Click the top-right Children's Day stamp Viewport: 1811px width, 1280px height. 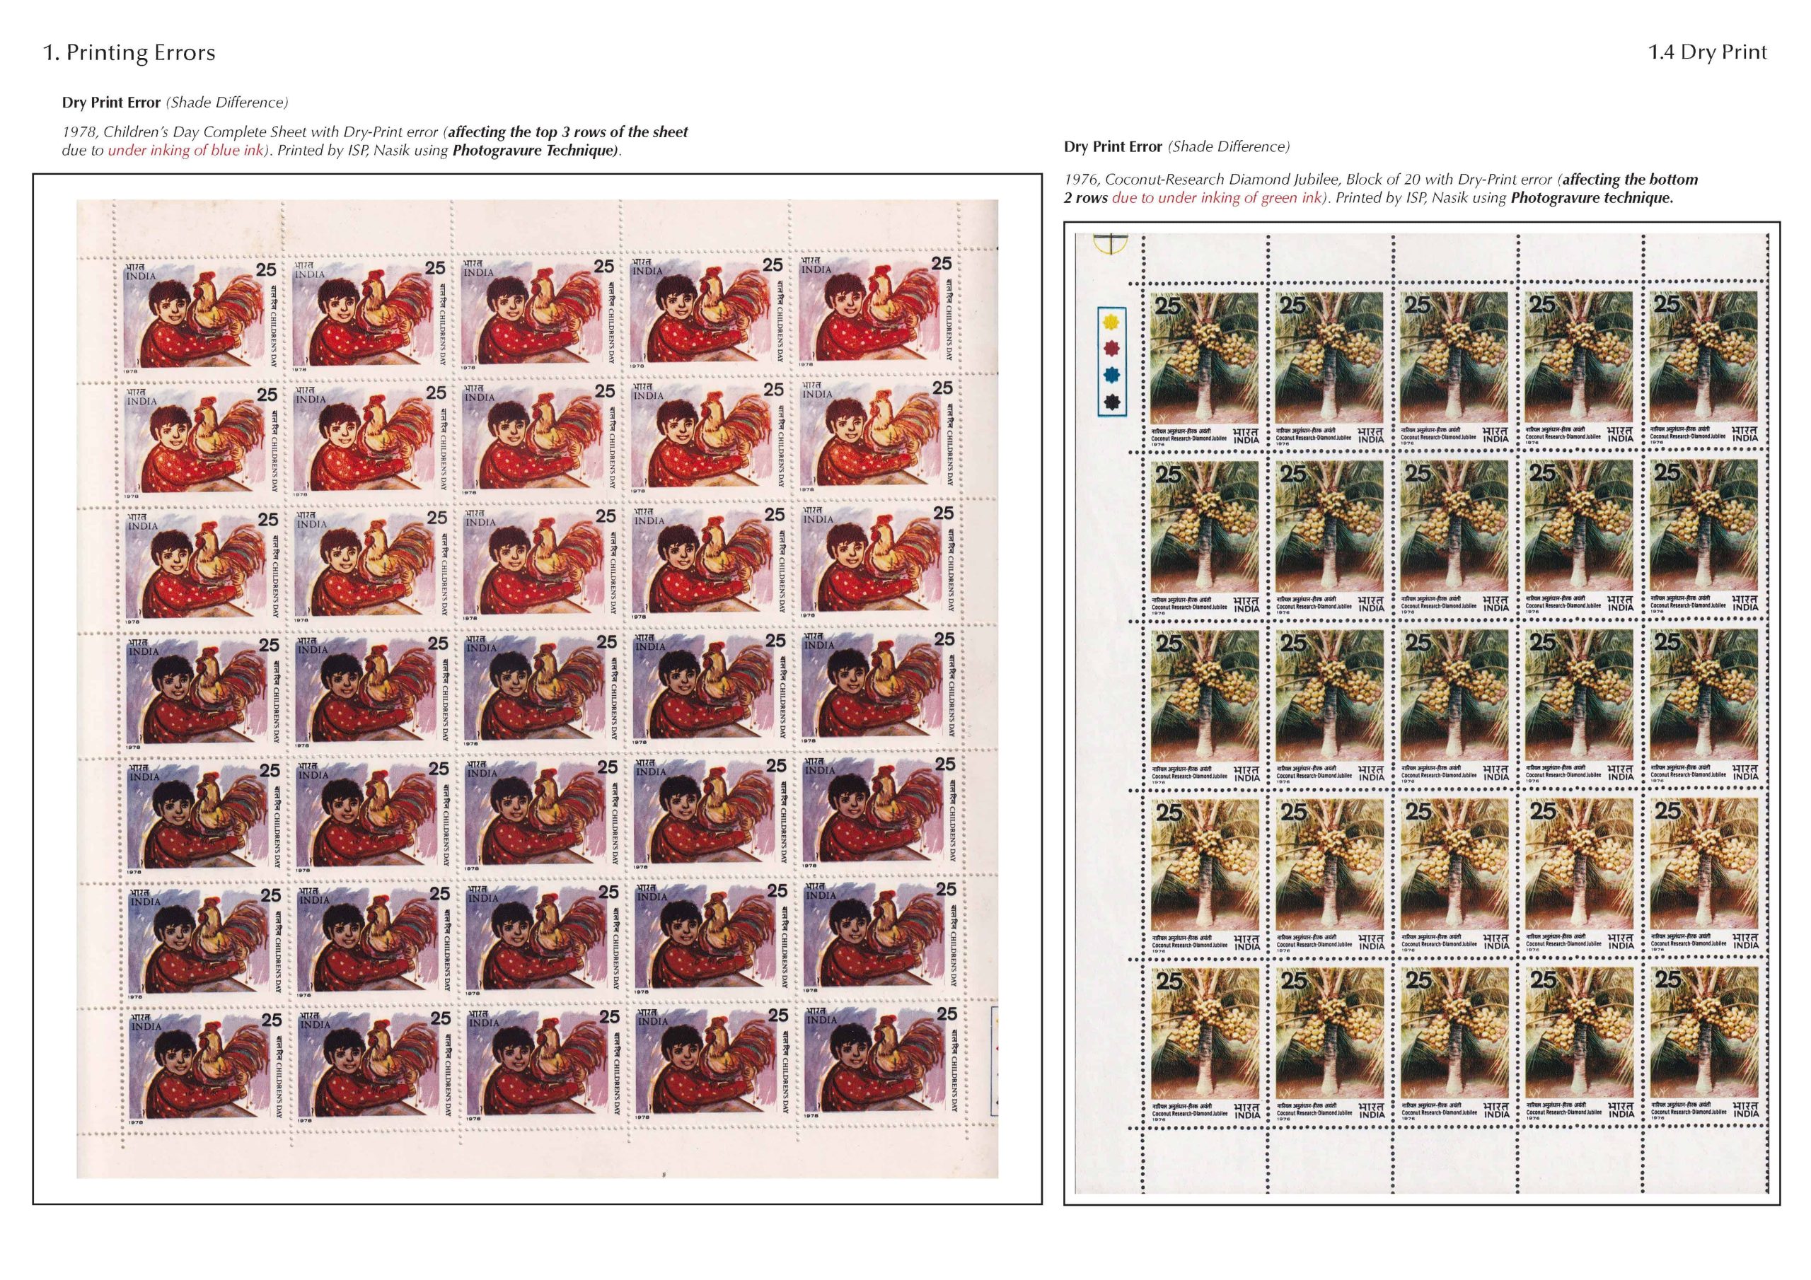(x=878, y=310)
